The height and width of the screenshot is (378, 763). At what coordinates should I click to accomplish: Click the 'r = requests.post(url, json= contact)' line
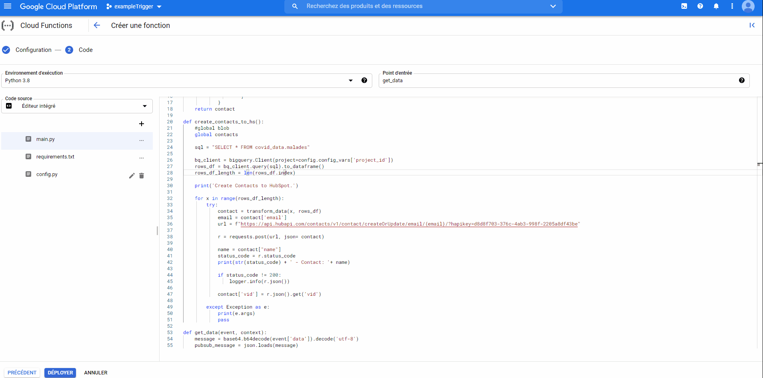coord(271,237)
